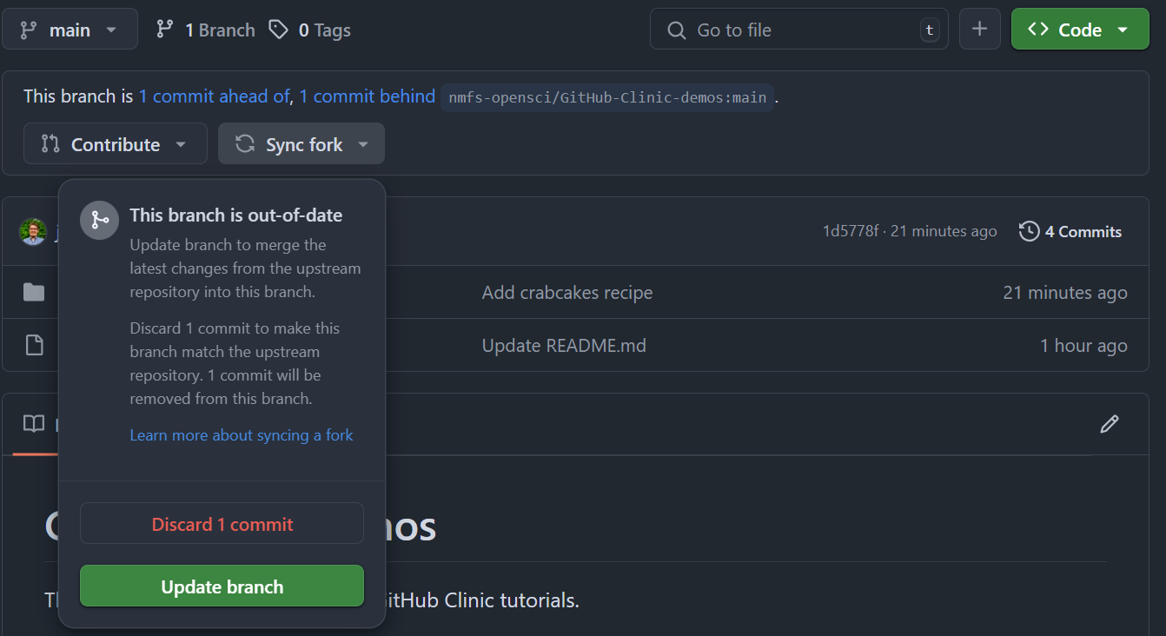Screen dimensions: 1166x636
Task: Open the 1 commit ahead of link
Action: point(214,96)
